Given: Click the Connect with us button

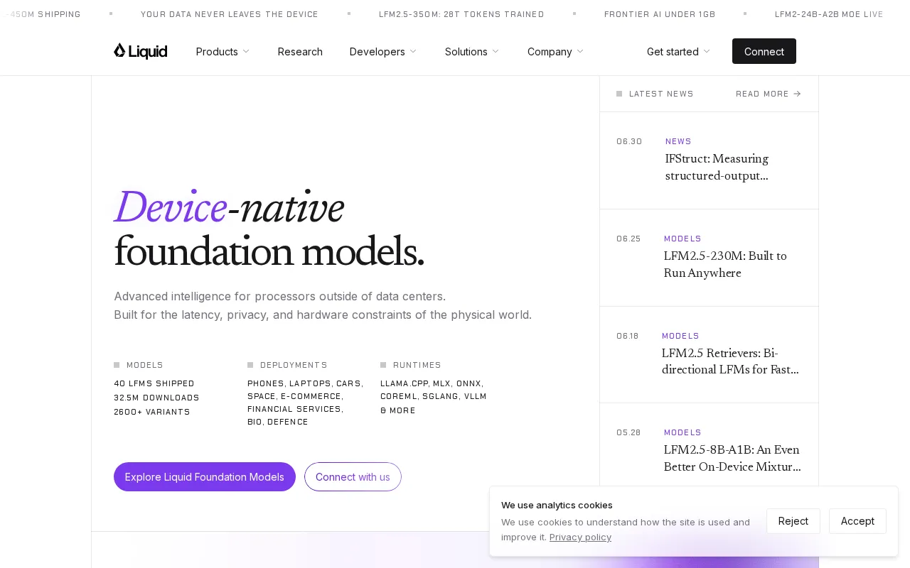Looking at the screenshot, I should [353, 476].
